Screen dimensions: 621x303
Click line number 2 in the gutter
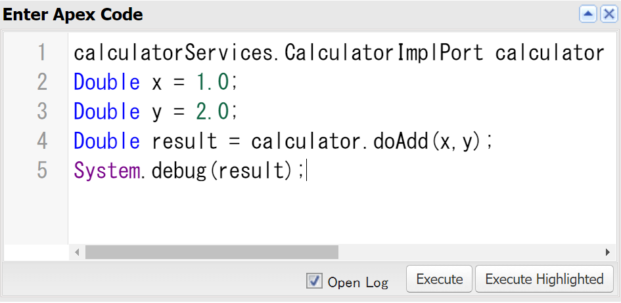(x=42, y=82)
